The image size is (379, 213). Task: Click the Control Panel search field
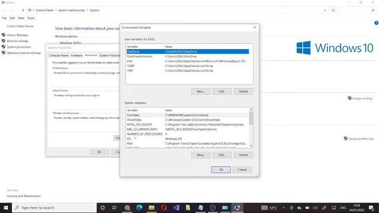click(x=358, y=10)
